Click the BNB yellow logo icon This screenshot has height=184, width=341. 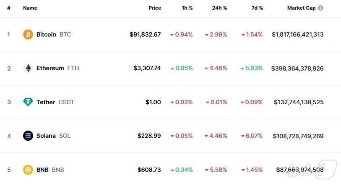tap(28, 170)
